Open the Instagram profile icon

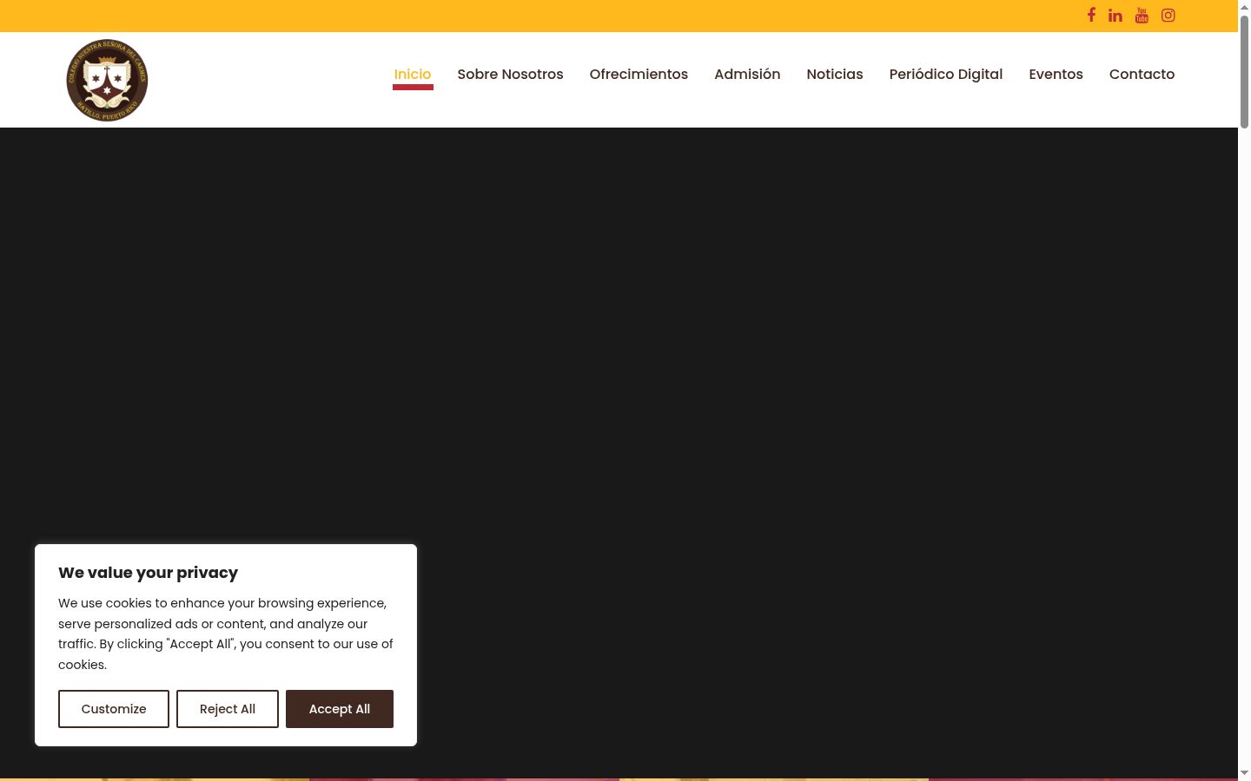pos(1168,15)
